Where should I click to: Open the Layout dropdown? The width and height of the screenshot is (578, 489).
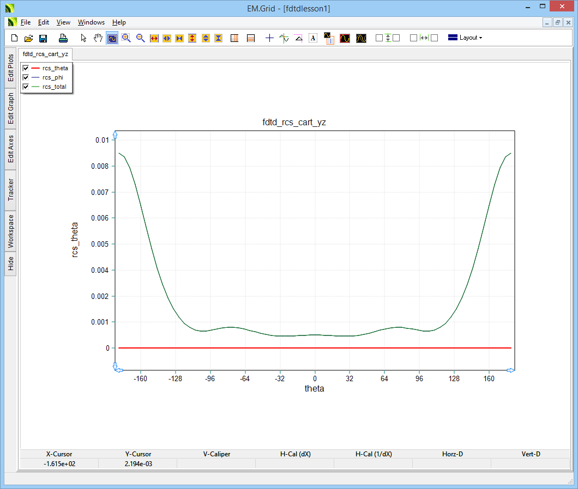[x=465, y=38]
